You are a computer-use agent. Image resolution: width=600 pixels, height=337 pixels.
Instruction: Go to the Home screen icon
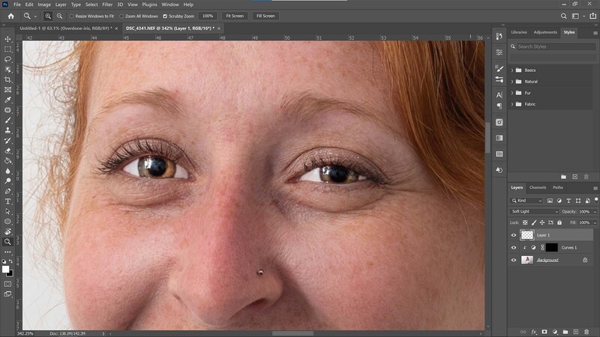(10, 16)
